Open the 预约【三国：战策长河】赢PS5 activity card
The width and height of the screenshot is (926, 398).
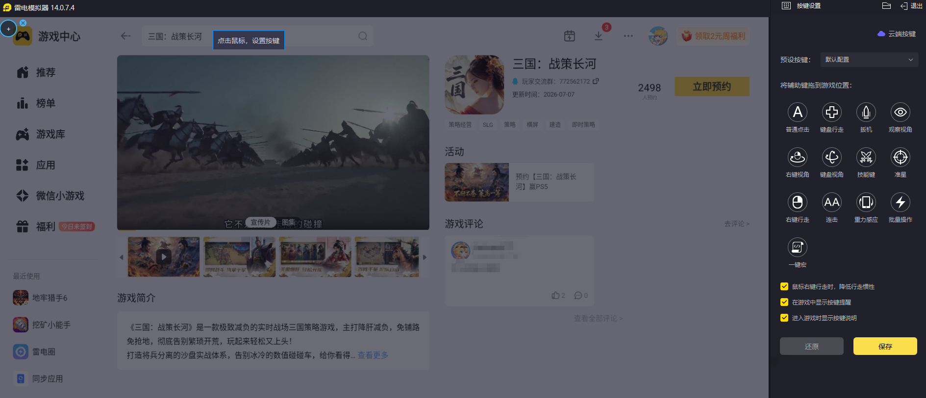point(519,182)
